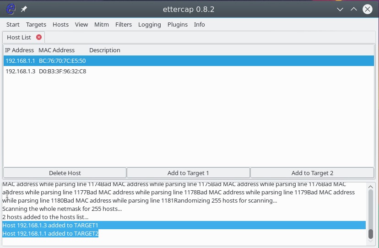
Task: Click the log scrollbar down arrow
Action: click(x=371, y=241)
